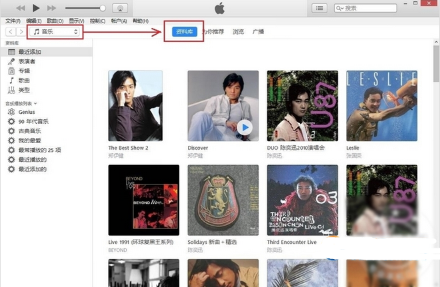Open the 控制(C) menu
This screenshot has height=287, width=440.
click(x=97, y=21)
